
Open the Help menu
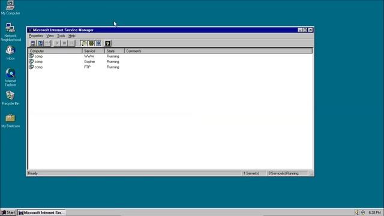point(71,36)
